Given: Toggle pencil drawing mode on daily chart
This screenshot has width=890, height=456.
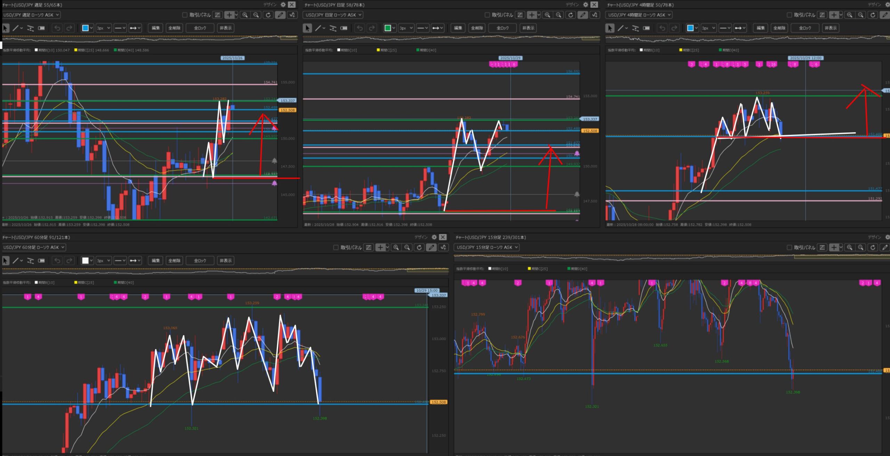Looking at the screenshot, I should point(583,15).
